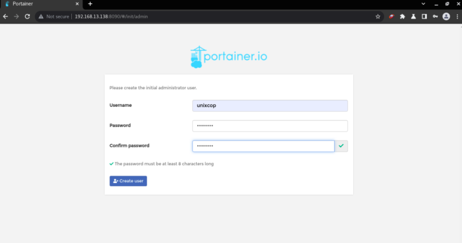Open the saved passwords key icon
This screenshot has height=243, width=462.
click(x=435, y=17)
